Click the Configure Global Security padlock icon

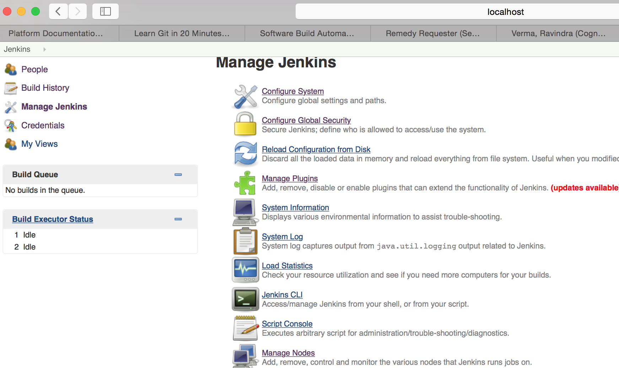[245, 124]
